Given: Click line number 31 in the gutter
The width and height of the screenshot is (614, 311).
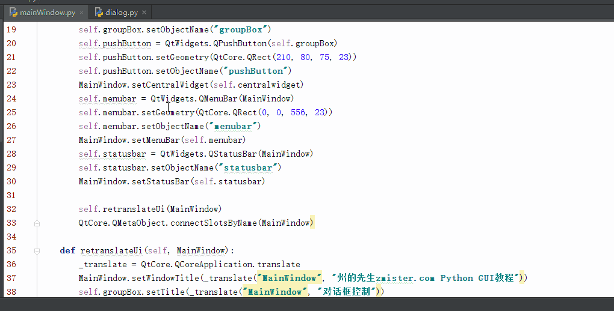Looking at the screenshot, I should point(11,195).
